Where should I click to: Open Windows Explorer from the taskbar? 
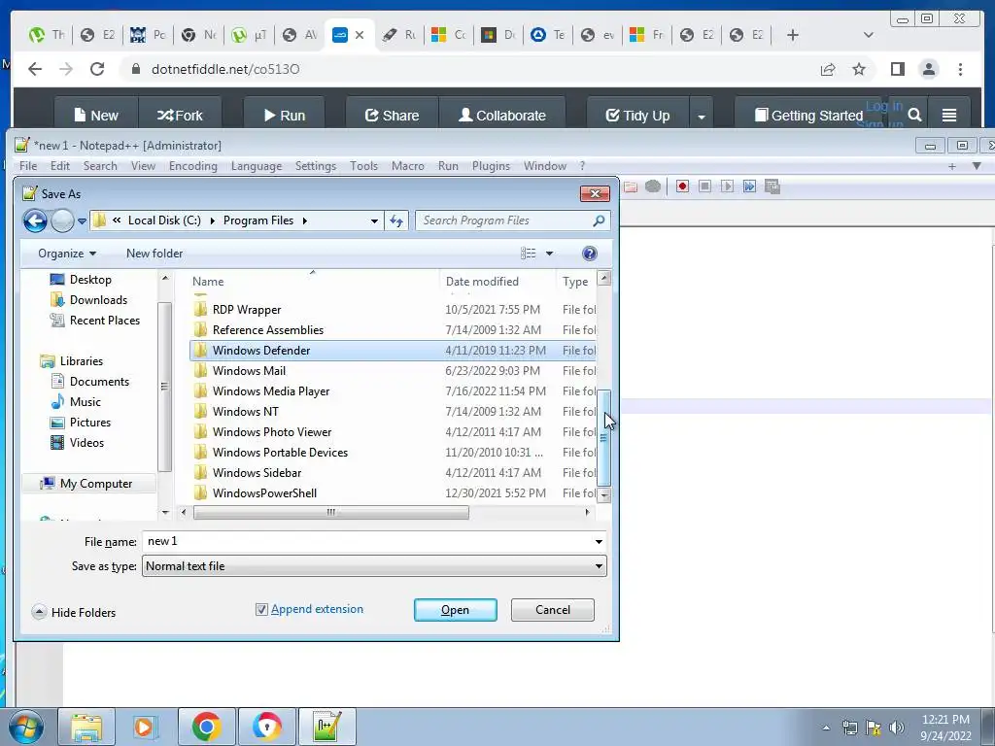tap(86, 727)
